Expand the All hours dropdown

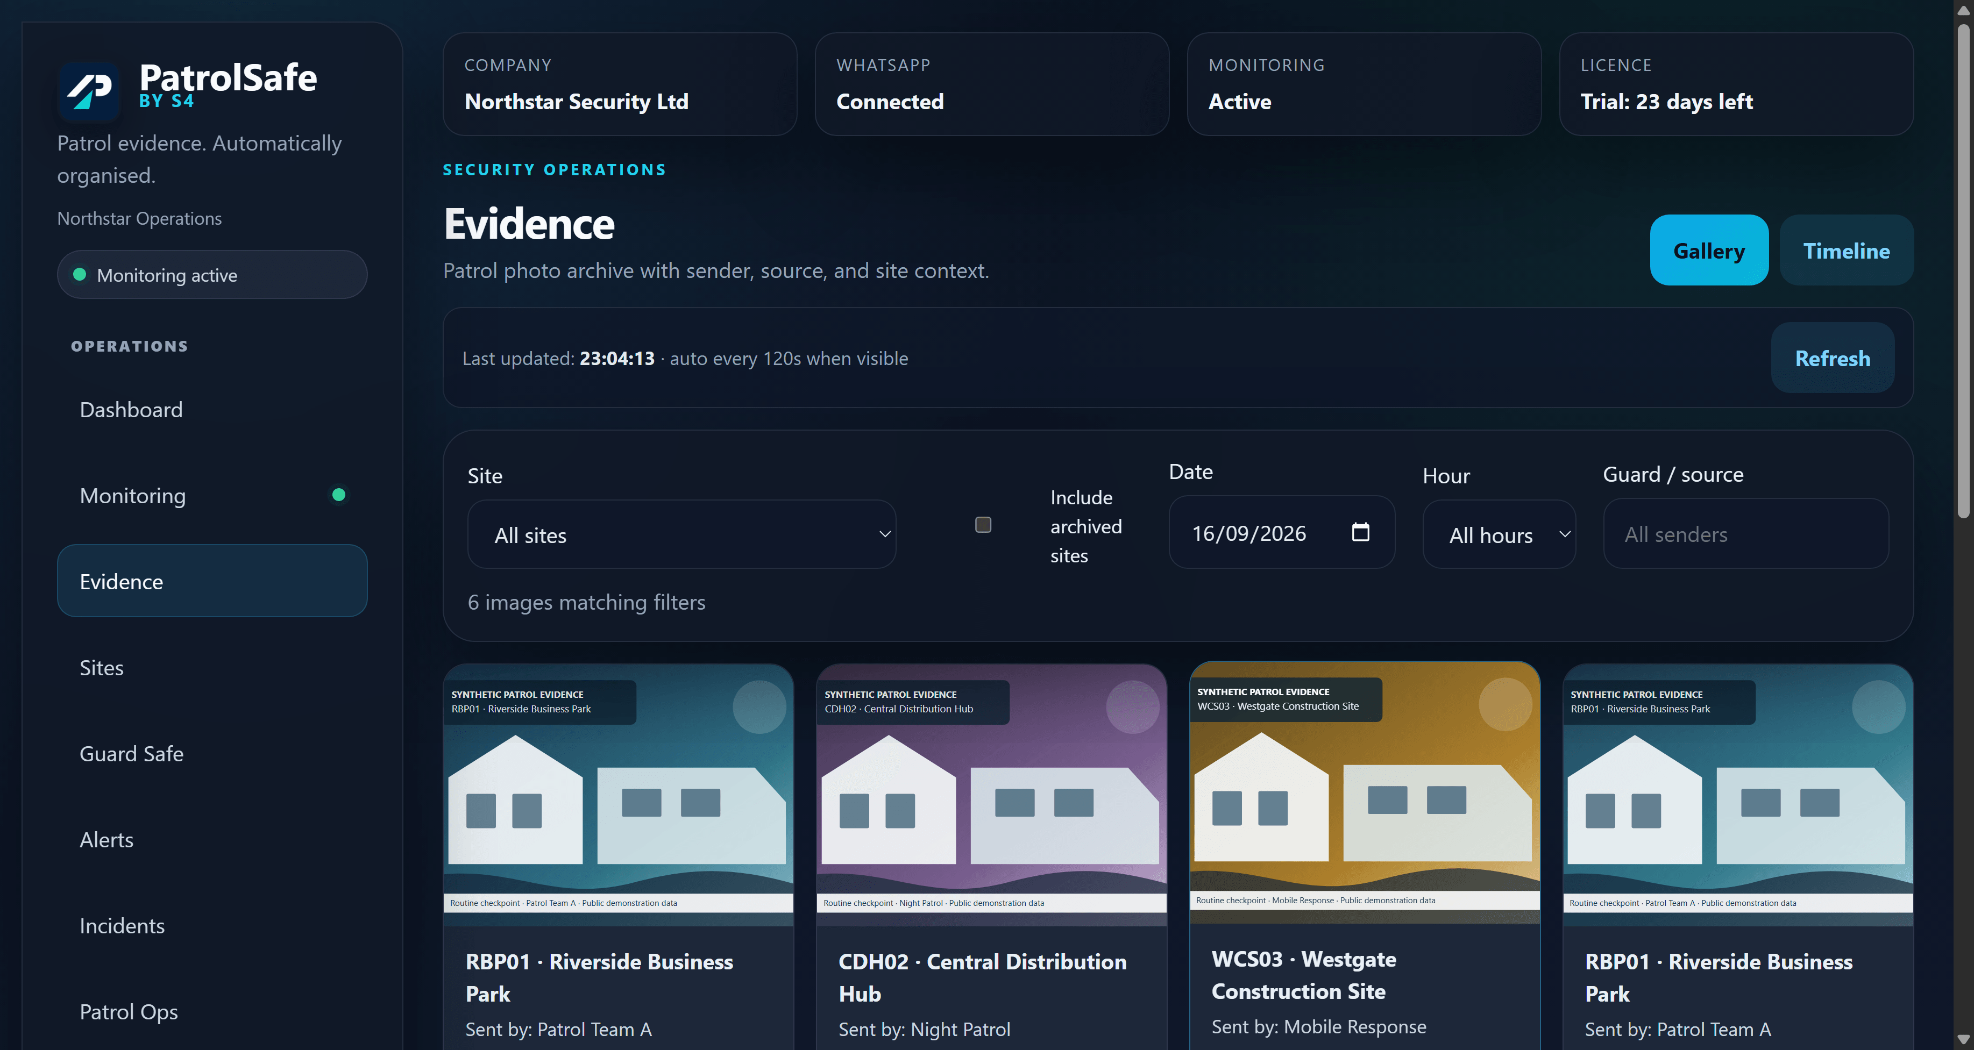(x=1499, y=534)
